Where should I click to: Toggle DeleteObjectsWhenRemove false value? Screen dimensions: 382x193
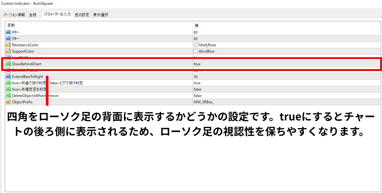pos(286,96)
